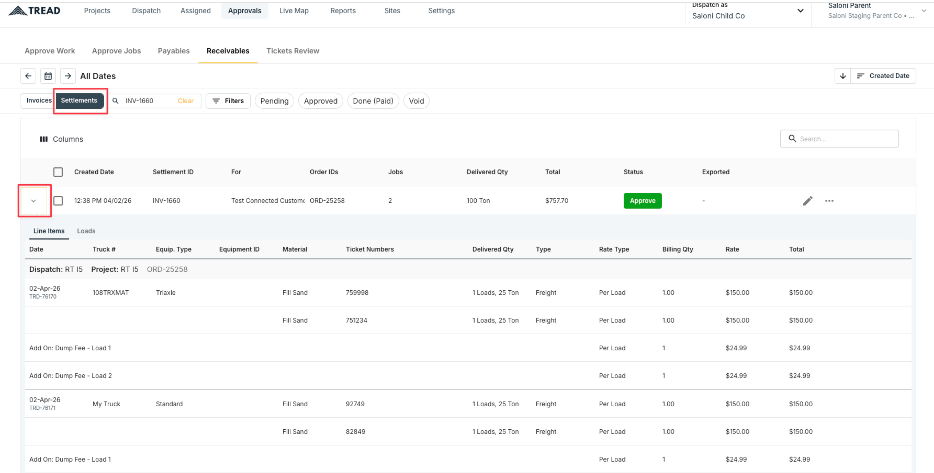The height and width of the screenshot is (473, 934).
Task: Filter by Done (Paid) status
Action: (373, 101)
